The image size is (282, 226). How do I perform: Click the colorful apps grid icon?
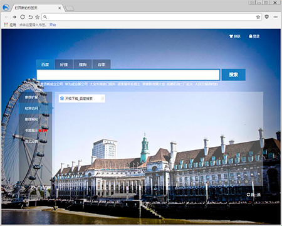tap(6, 24)
